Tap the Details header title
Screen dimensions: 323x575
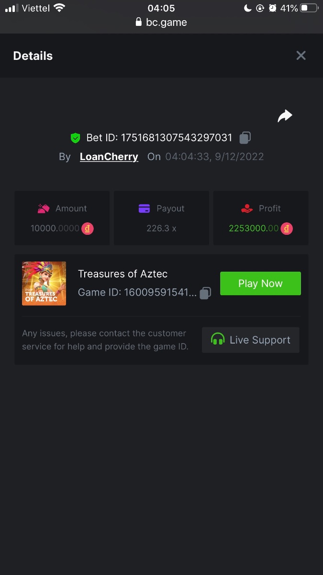tap(33, 56)
